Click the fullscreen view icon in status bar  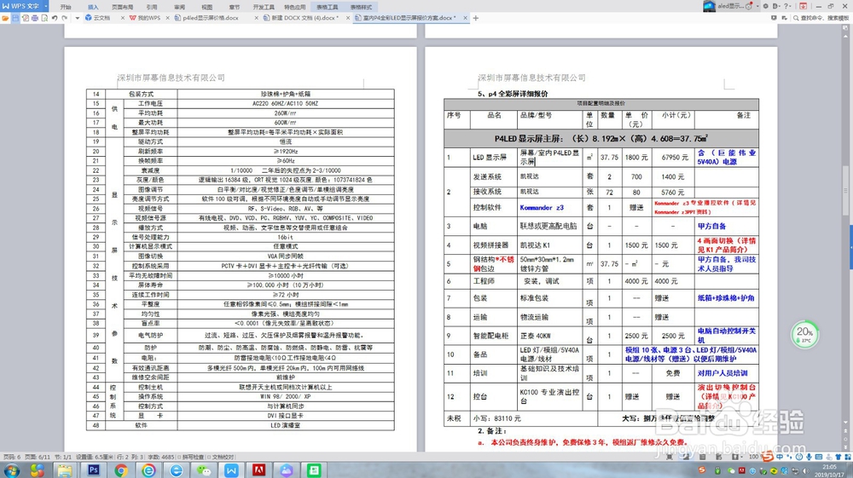(670, 457)
